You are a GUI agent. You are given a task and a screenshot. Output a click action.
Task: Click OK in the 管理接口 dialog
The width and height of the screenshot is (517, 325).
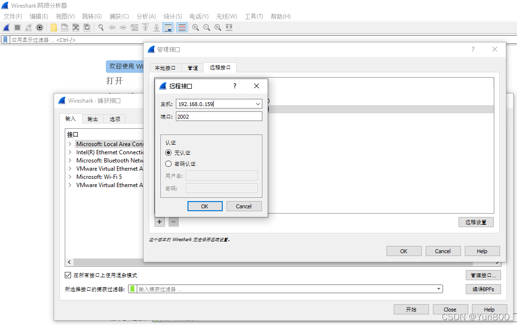(404, 251)
